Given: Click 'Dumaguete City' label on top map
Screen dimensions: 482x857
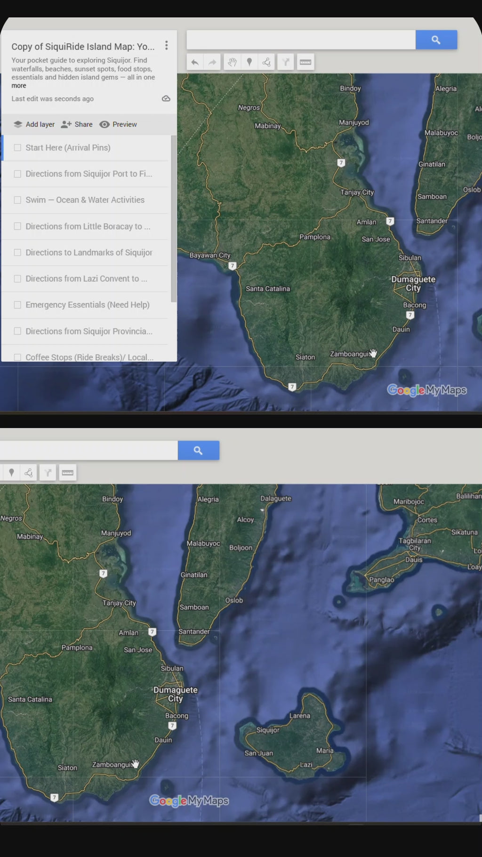Looking at the screenshot, I should [413, 283].
